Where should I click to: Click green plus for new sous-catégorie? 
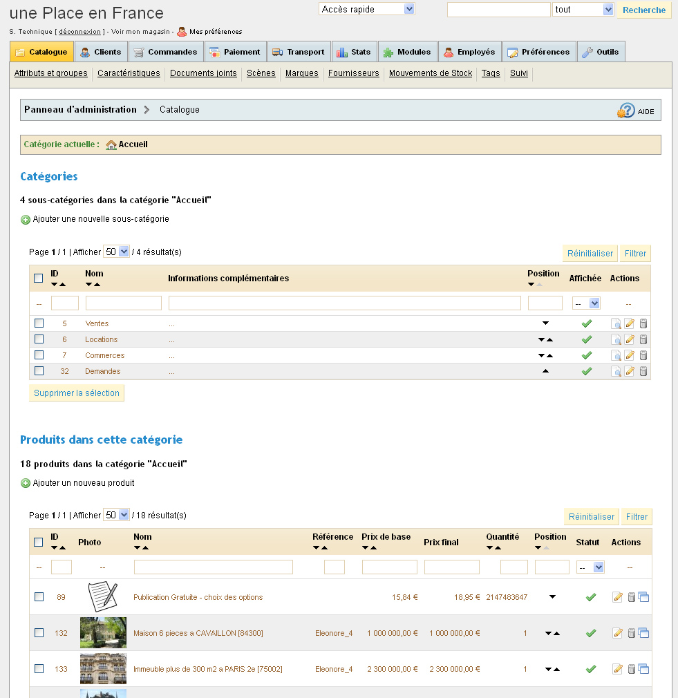click(x=26, y=220)
